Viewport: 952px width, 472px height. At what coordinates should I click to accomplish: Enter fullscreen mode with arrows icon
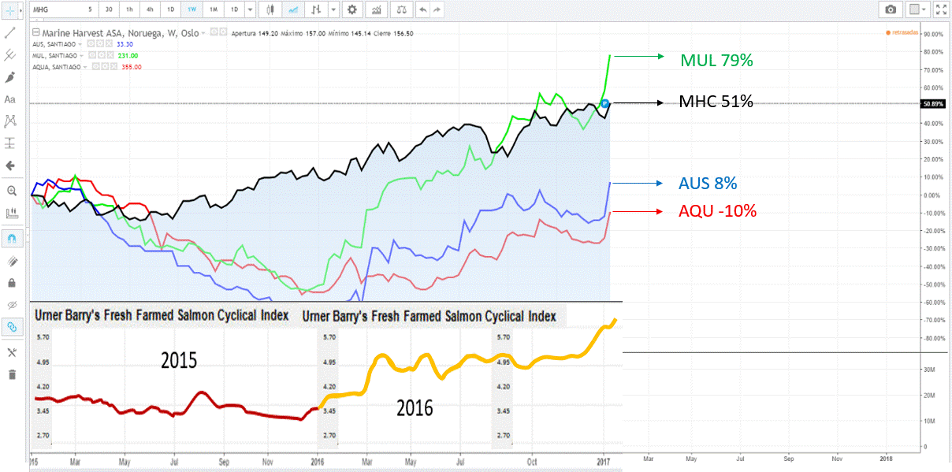(x=941, y=10)
